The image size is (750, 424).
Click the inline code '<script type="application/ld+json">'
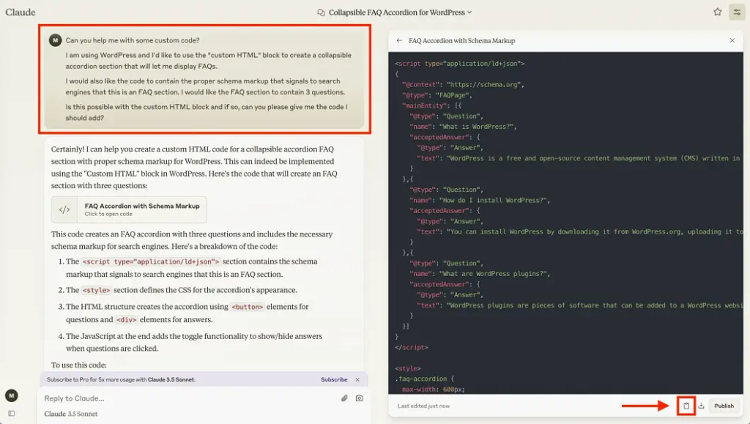click(151, 261)
